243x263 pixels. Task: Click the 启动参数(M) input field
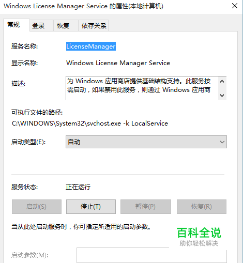(x=151, y=255)
